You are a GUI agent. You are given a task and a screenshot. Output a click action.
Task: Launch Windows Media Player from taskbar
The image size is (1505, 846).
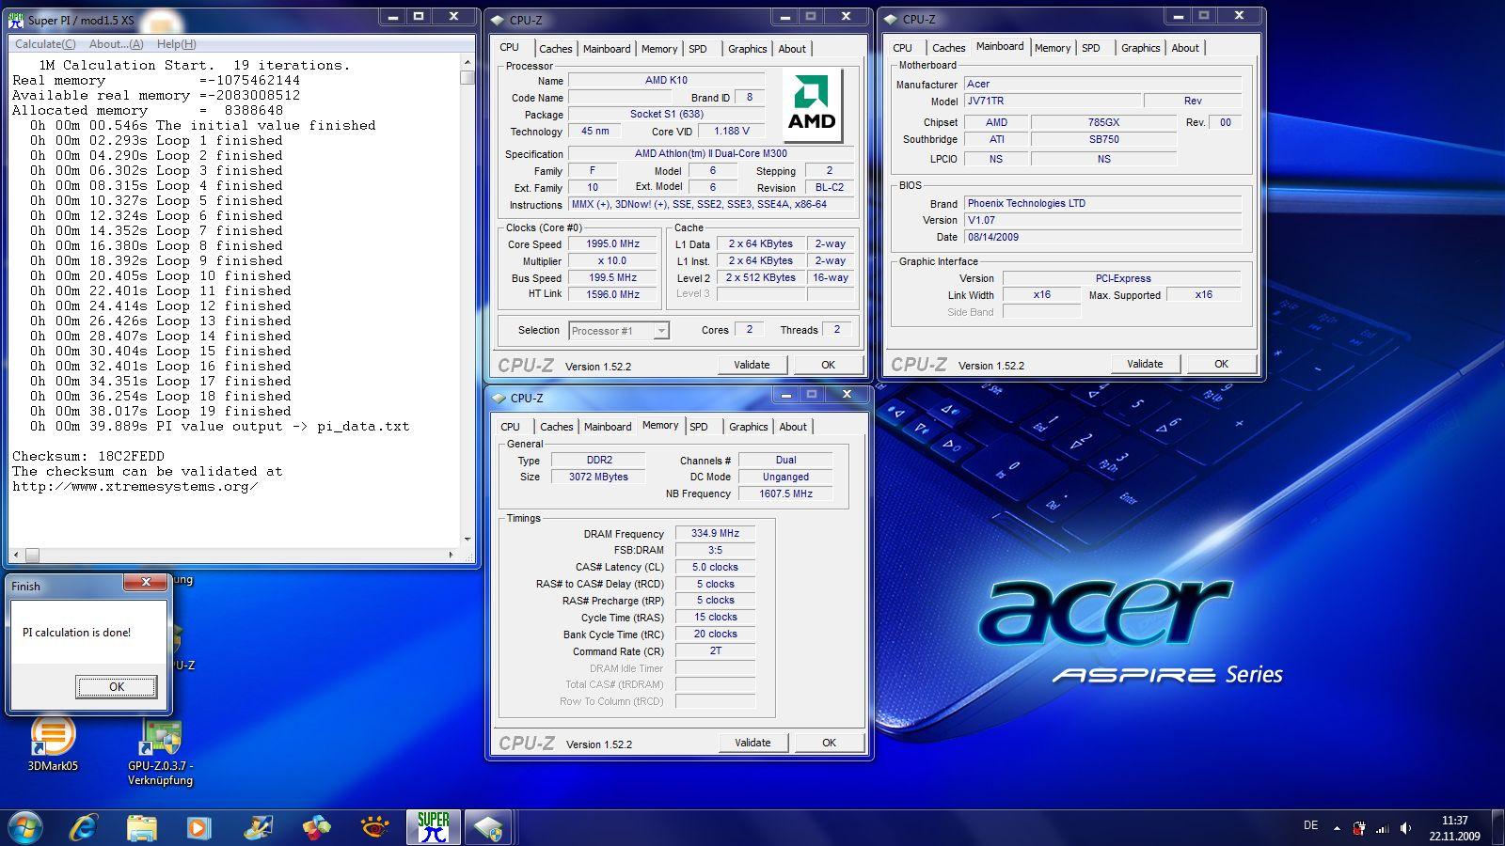point(198,828)
